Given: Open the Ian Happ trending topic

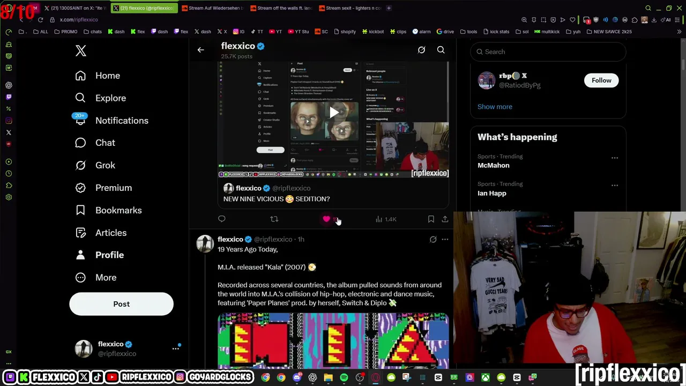Looking at the screenshot, I should click(x=492, y=193).
